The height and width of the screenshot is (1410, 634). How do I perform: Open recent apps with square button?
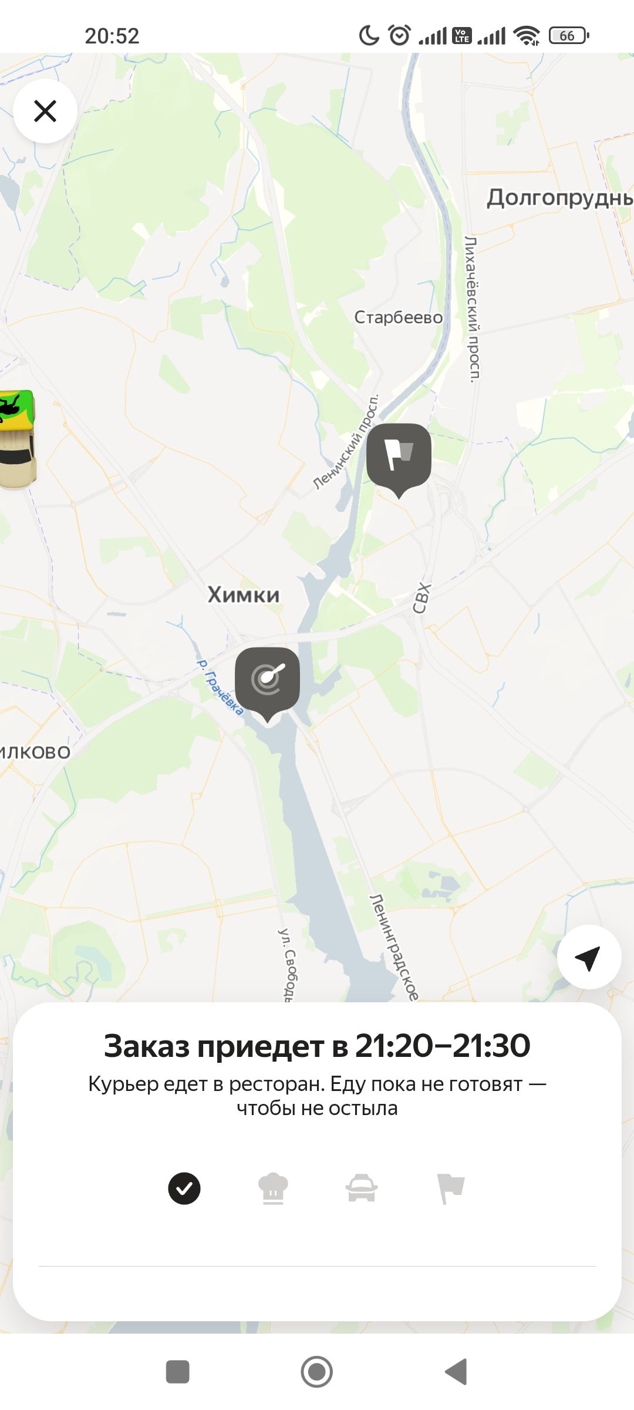pyautogui.click(x=178, y=1372)
